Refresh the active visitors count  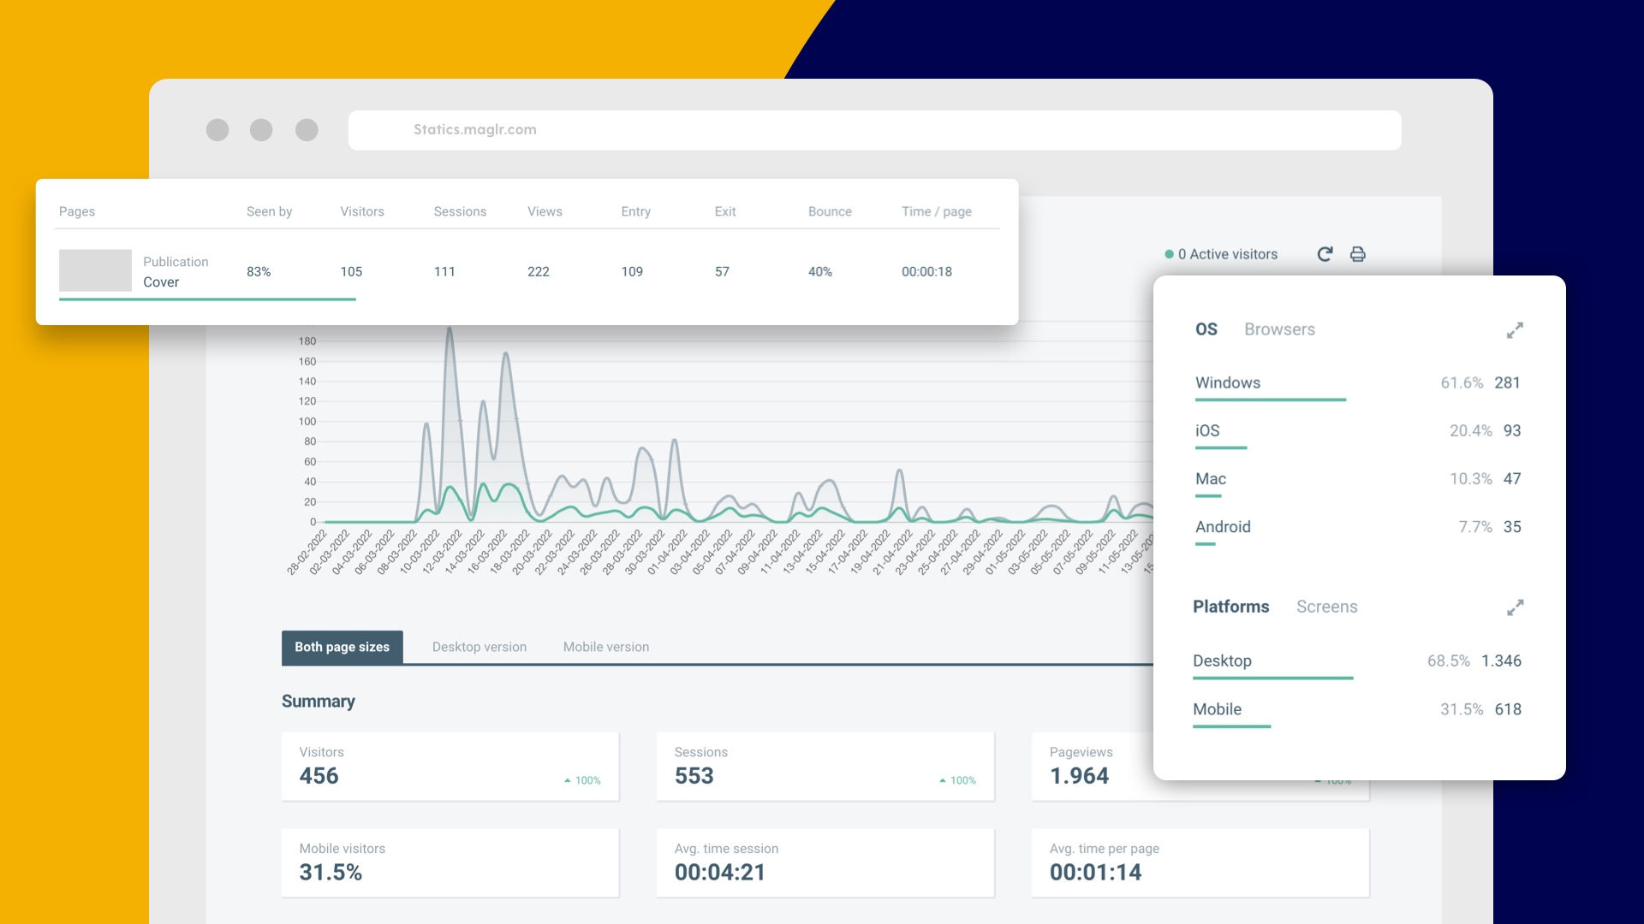click(x=1324, y=254)
